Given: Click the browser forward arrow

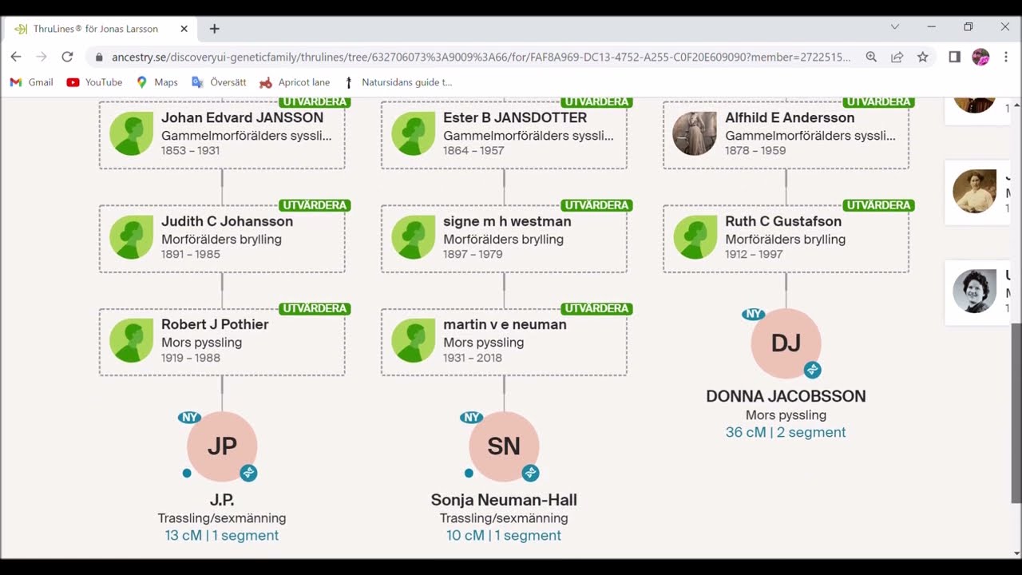Looking at the screenshot, I should coord(42,57).
